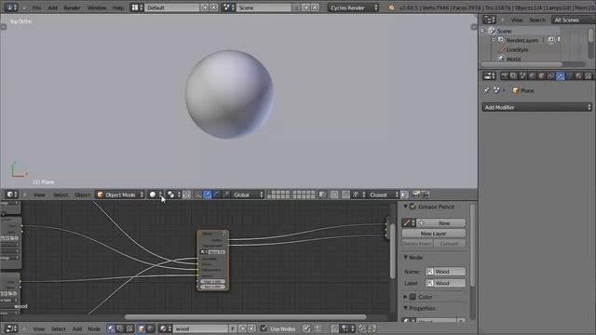This screenshot has height=335, width=596.
Task: Open the Modifiers wrench tab
Action: [x=561, y=76]
